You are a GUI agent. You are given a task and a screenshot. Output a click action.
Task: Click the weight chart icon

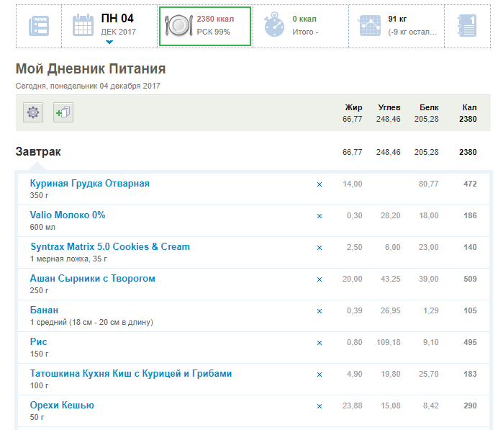(369, 26)
